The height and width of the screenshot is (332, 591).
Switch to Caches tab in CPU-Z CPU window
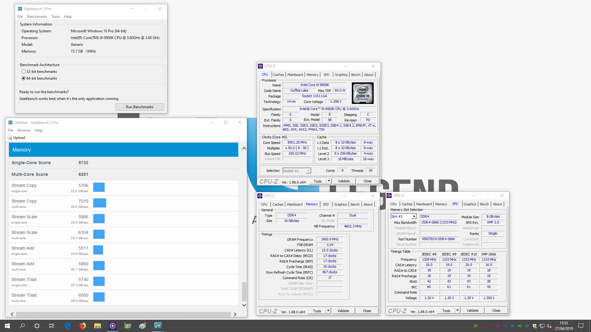(x=279, y=75)
